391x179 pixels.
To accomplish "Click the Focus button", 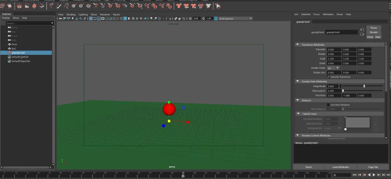I will click(x=374, y=28).
